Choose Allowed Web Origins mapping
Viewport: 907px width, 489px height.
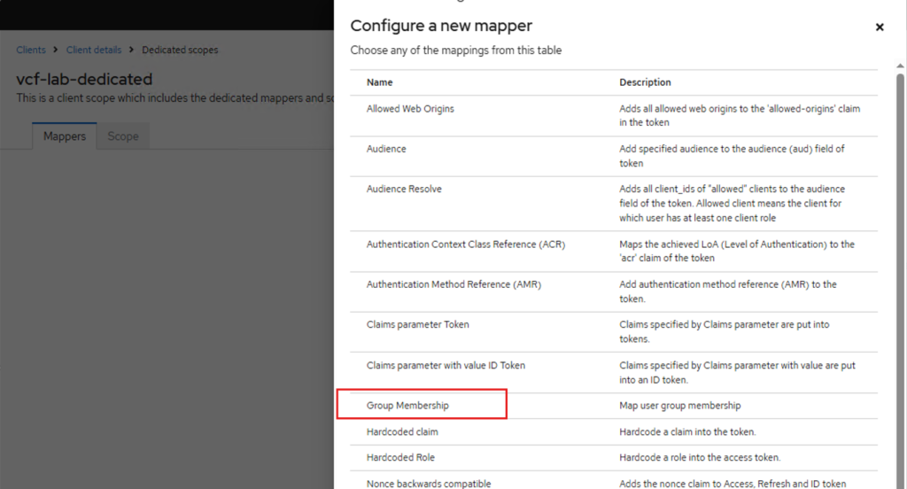tap(410, 109)
